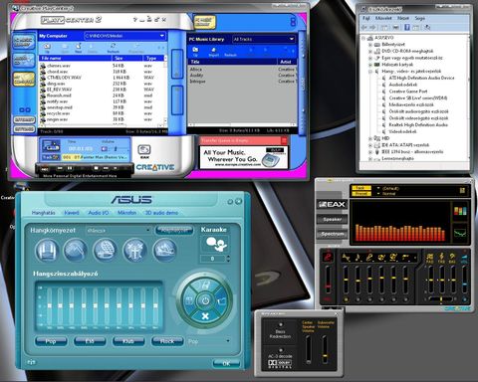Open the All Tracks dropdown
The width and height of the screenshot is (478, 382).
click(x=292, y=39)
